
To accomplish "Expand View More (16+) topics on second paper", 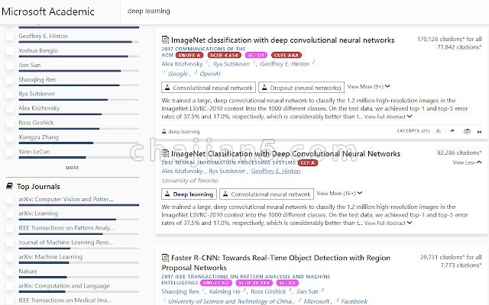I will pos(339,193).
